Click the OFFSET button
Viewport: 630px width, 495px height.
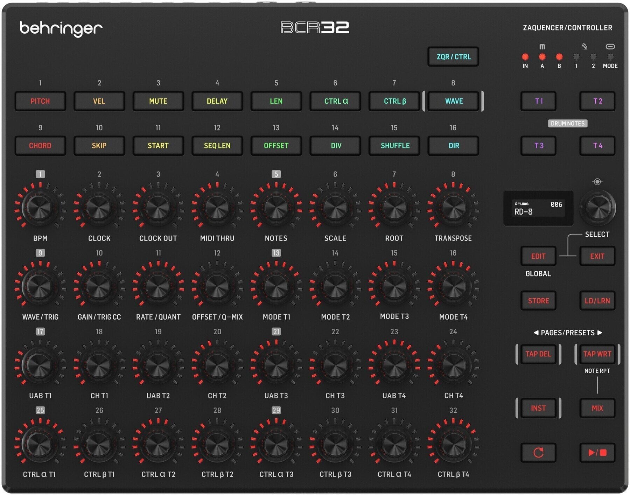click(276, 146)
